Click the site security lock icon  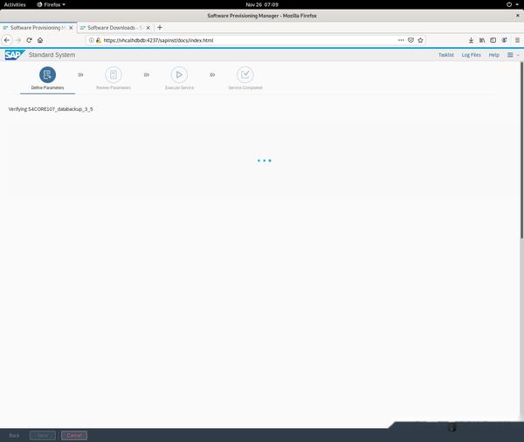(x=99, y=40)
